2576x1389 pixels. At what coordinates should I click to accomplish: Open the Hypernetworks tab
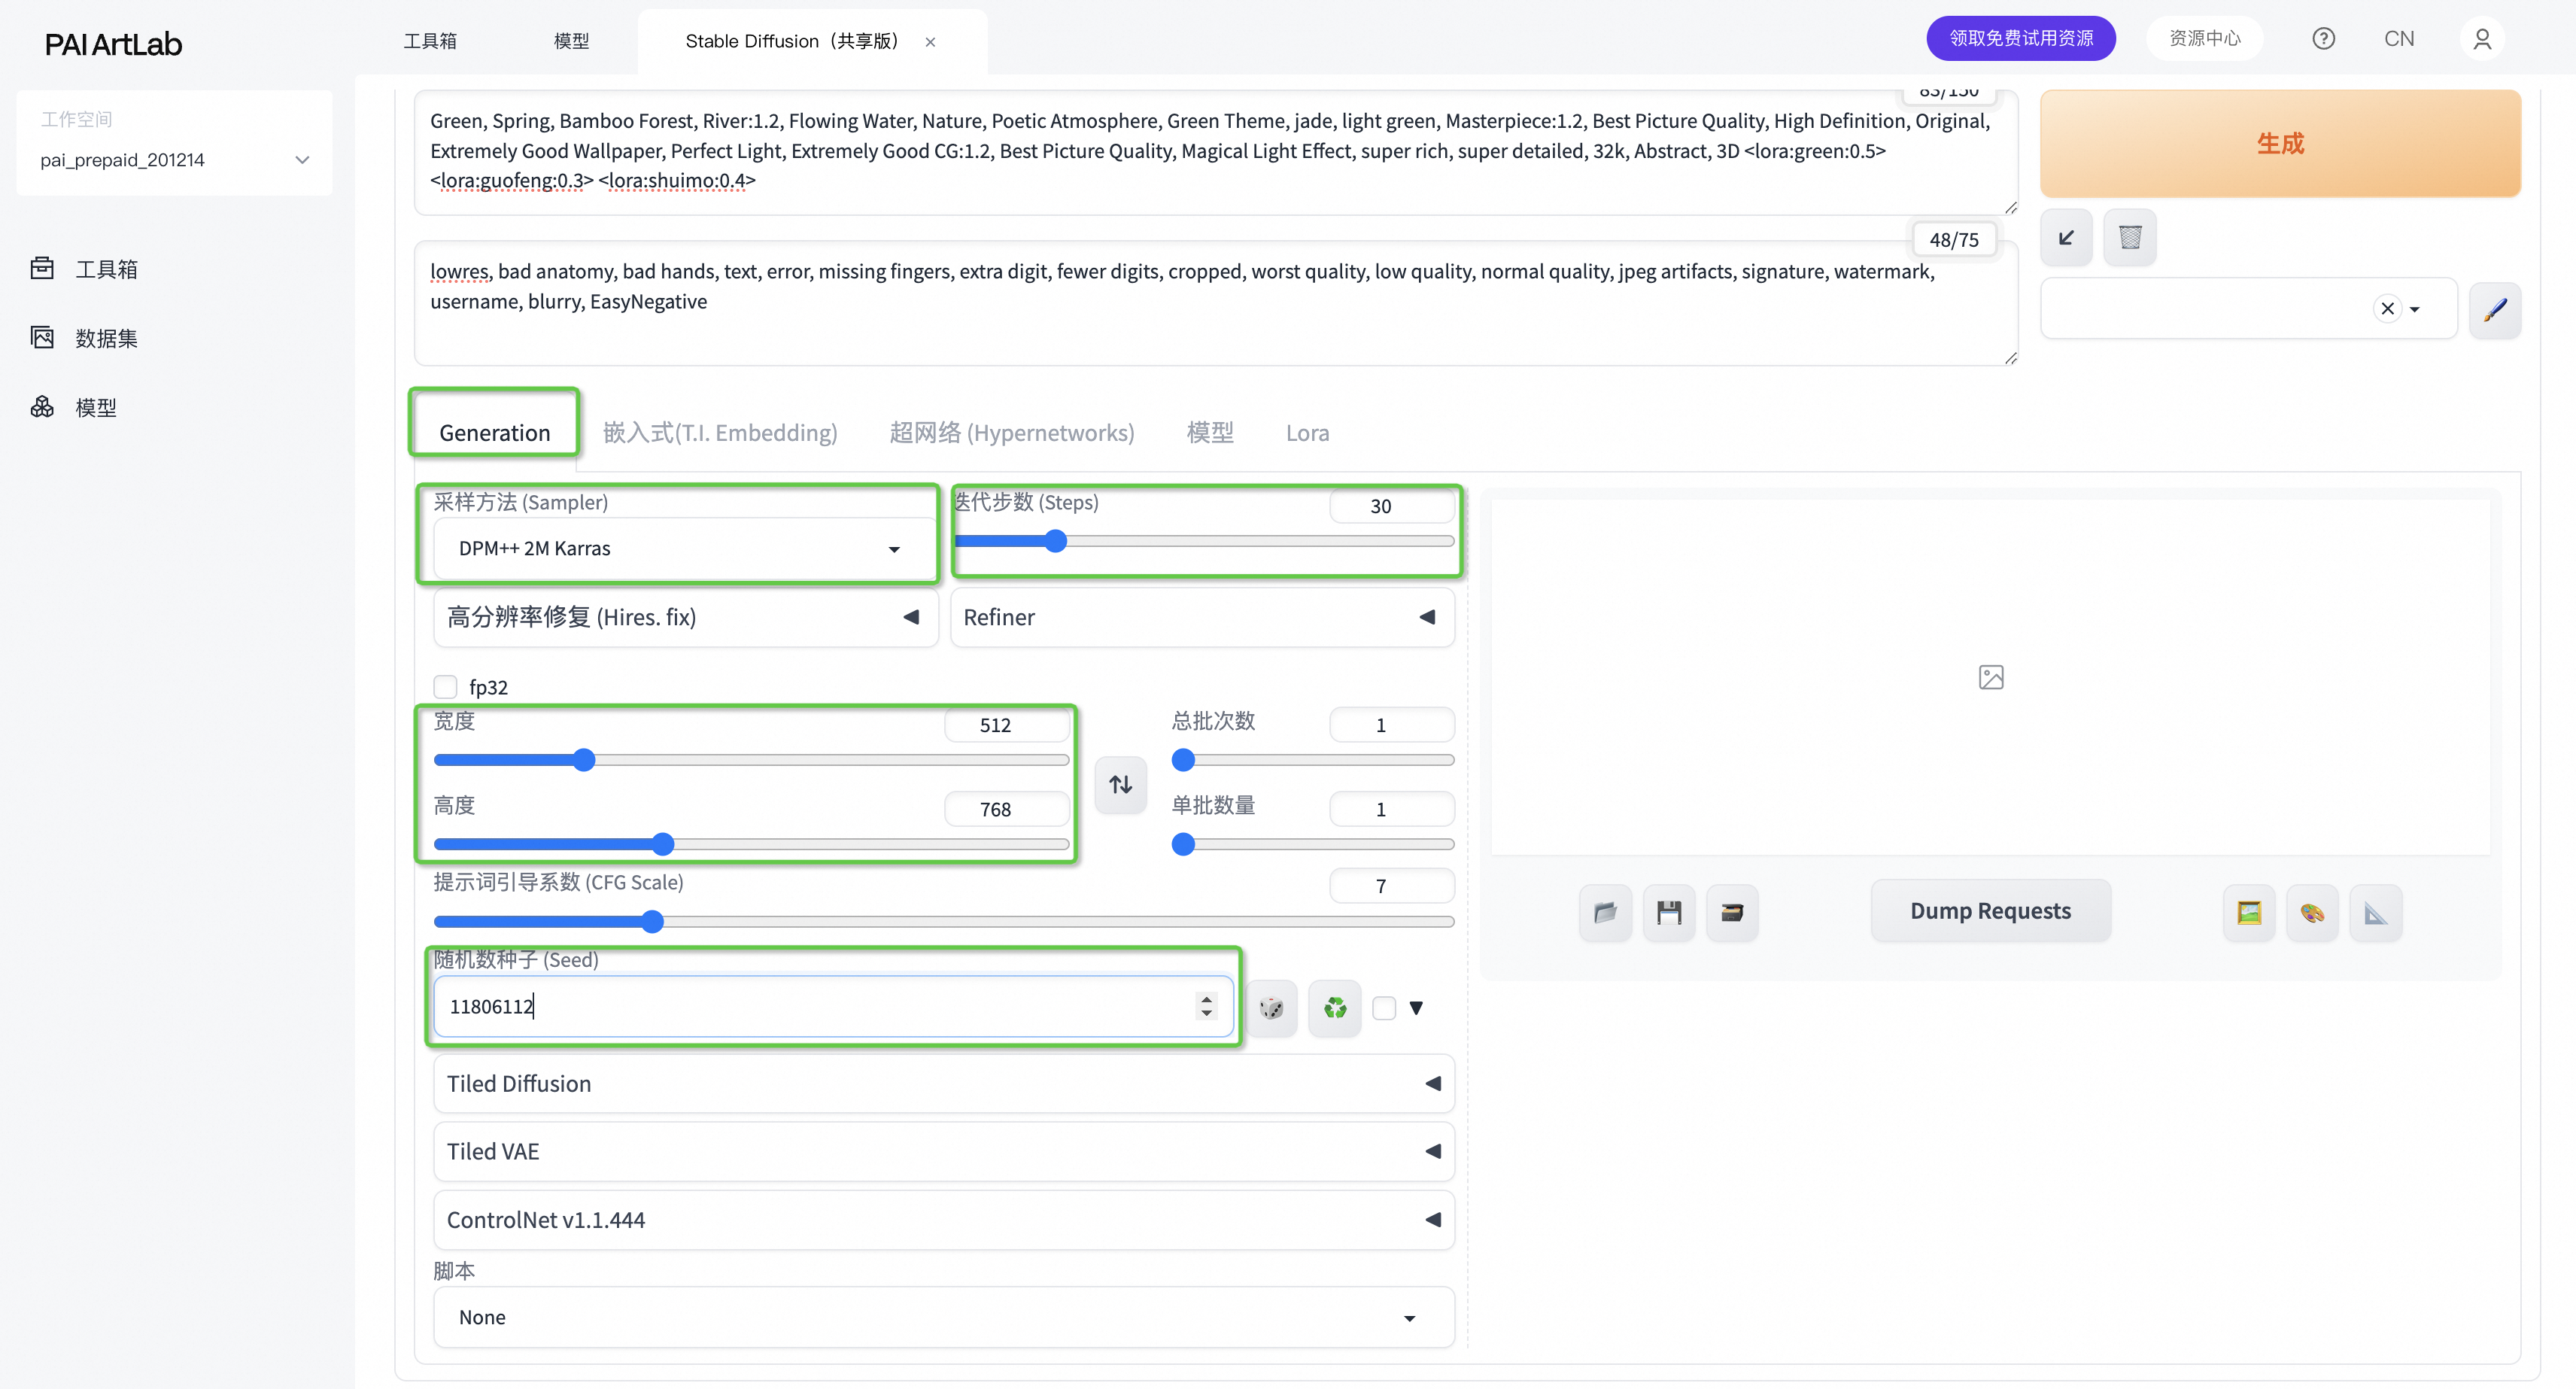1011,432
